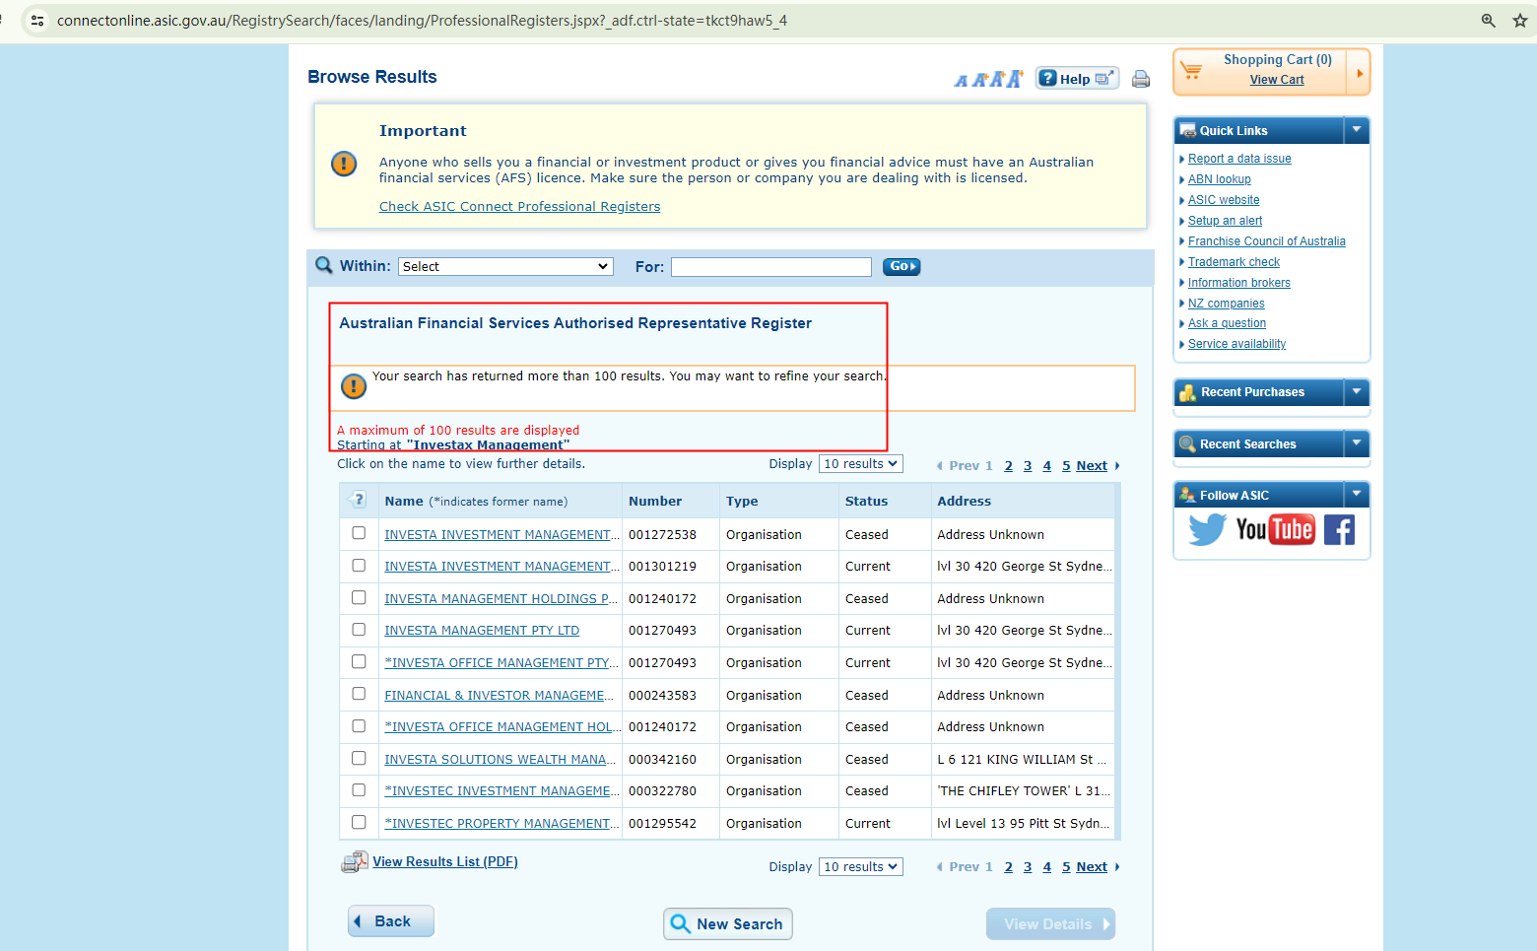Click the printer icon
1537x951 pixels.
pos(1141,79)
